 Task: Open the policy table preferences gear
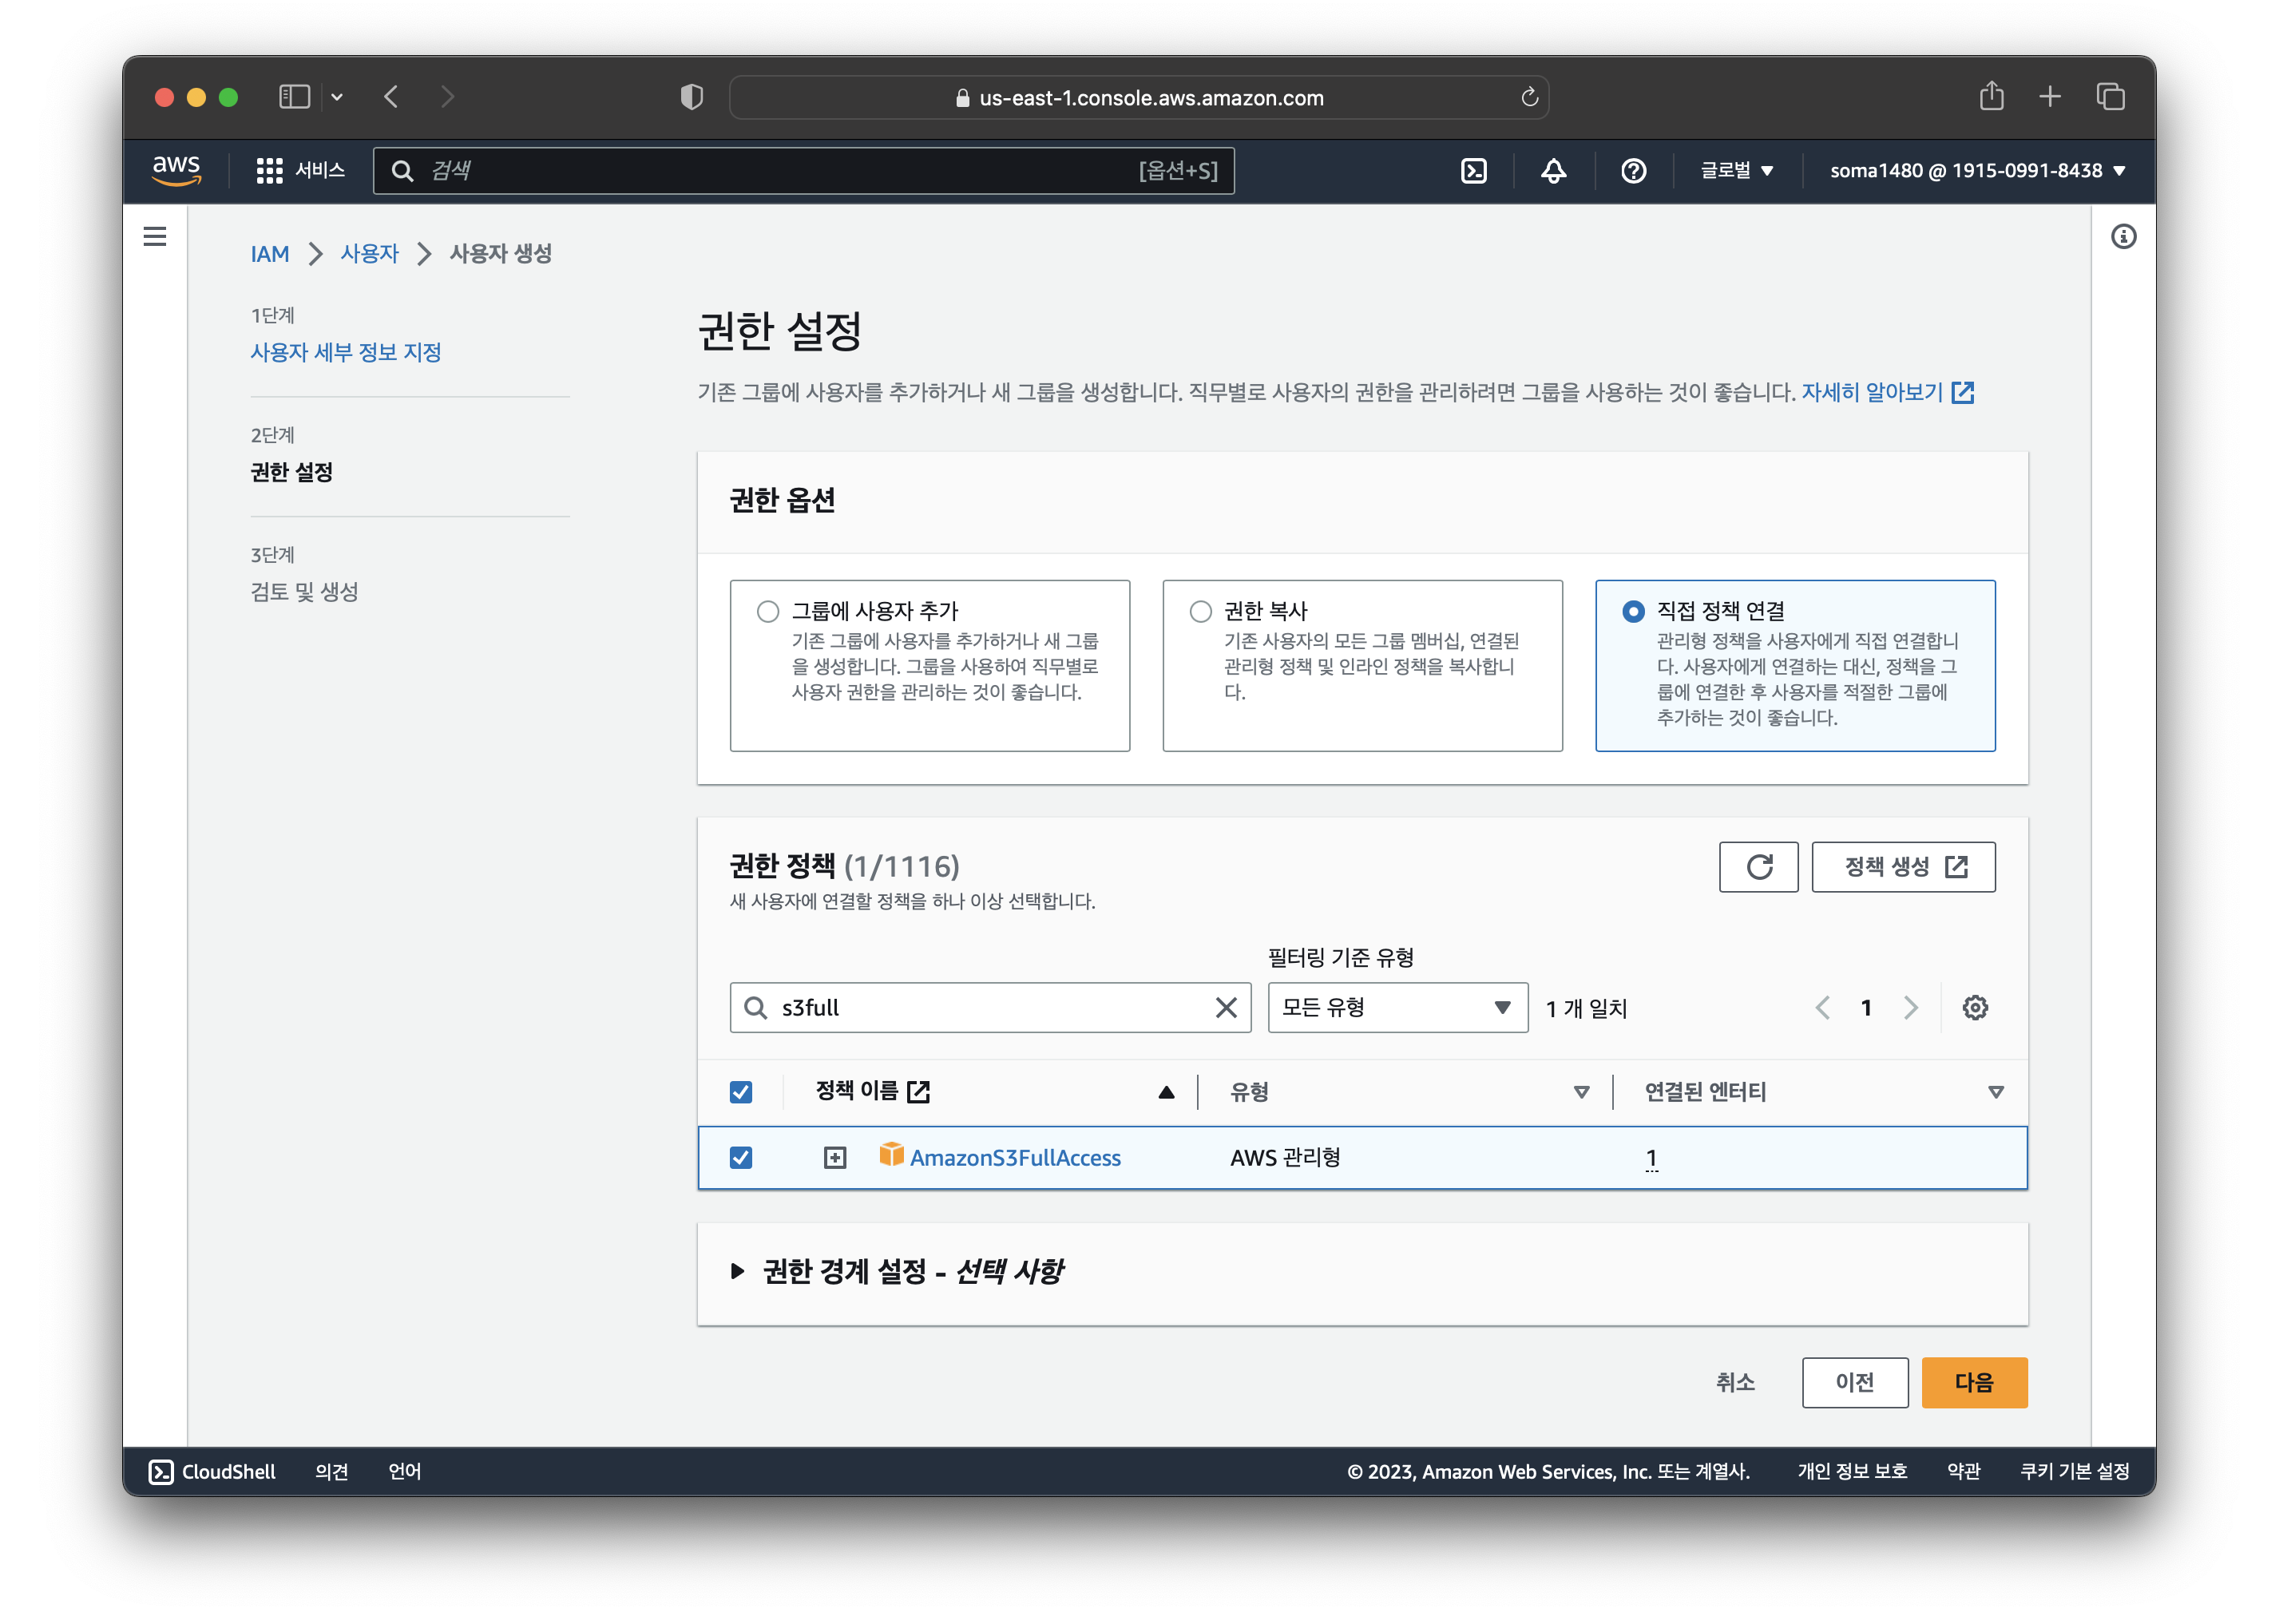(x=1975, y=1008)
